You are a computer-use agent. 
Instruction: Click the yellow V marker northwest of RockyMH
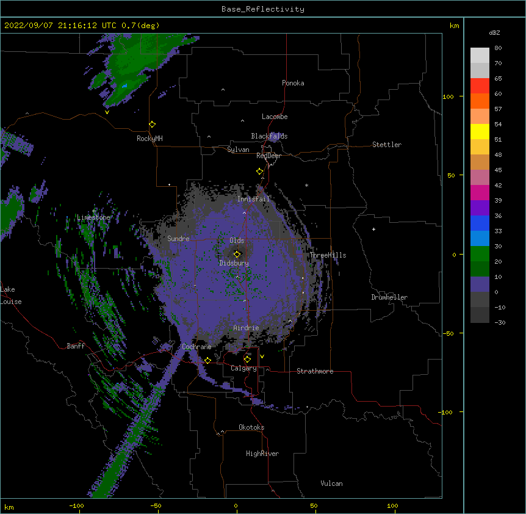[x=107, y=112]
